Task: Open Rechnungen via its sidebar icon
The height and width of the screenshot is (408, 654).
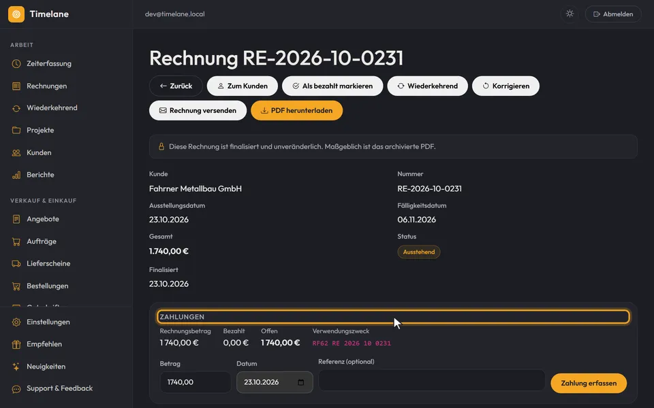Action: pyautogui.click(x=16, y=86)
